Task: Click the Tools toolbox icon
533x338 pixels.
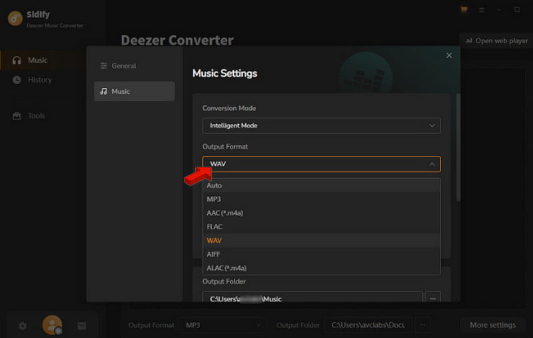Action: (17, 116)
